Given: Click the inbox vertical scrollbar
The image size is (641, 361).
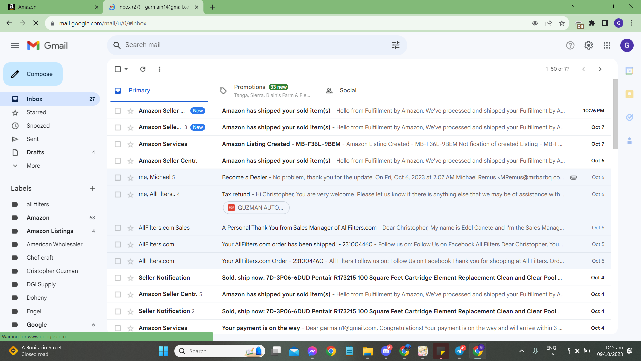Looking at the screenshot, I should [x=615, y=114].
